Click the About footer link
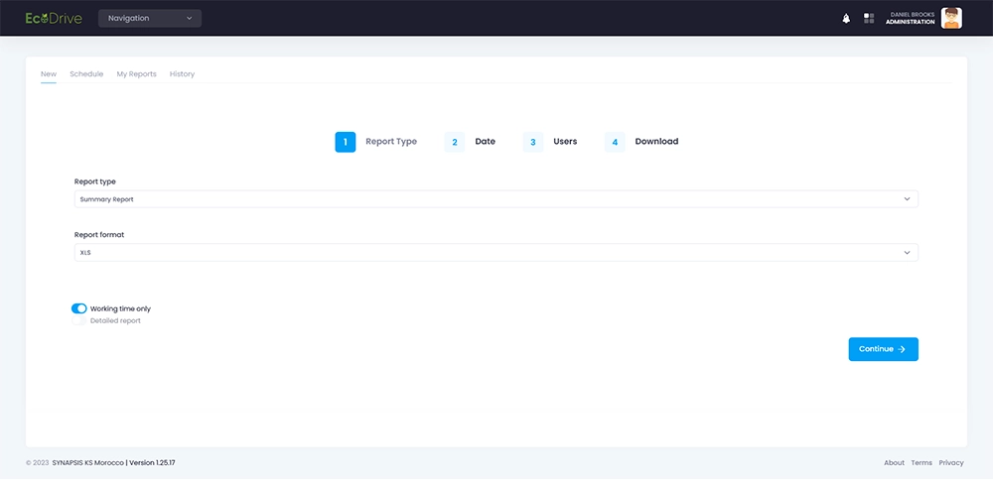The width and height of the screenshot is (993, 482). (894, 463)
